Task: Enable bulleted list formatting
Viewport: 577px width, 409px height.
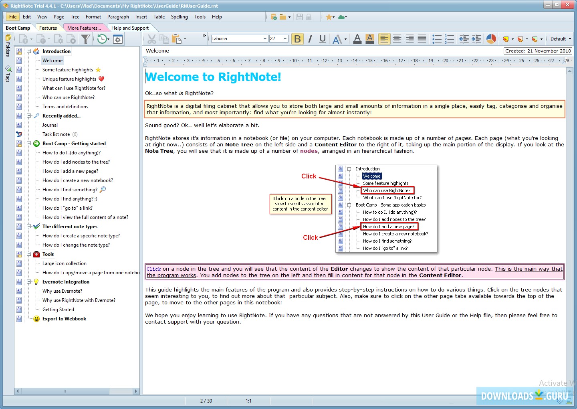Action: (x=436, y=39)
